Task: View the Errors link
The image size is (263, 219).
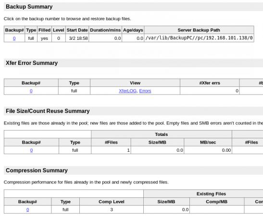Action: (145, 91)
